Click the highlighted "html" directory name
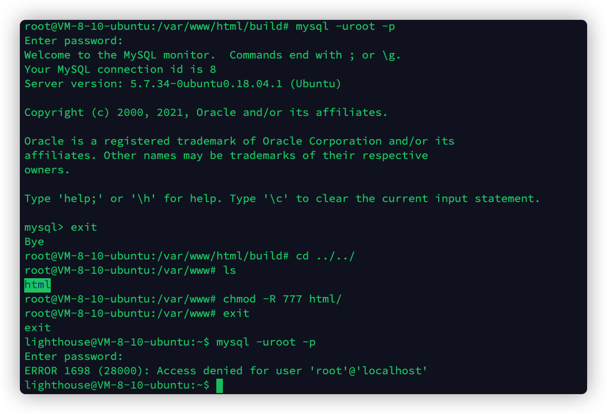607x414 pixels. click(38, 285)
